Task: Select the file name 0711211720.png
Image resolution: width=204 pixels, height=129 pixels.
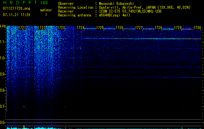Action: (17, 8)
